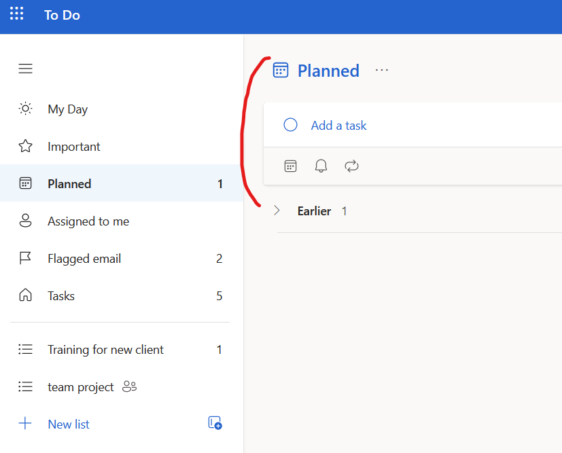Click the person icon beside Assigned to me
This screenshot has width=562, height=453.
click(x=25, y=221)
